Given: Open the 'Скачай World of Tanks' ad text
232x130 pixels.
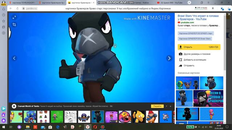Looking at the screenshot, I should point(28,106).
